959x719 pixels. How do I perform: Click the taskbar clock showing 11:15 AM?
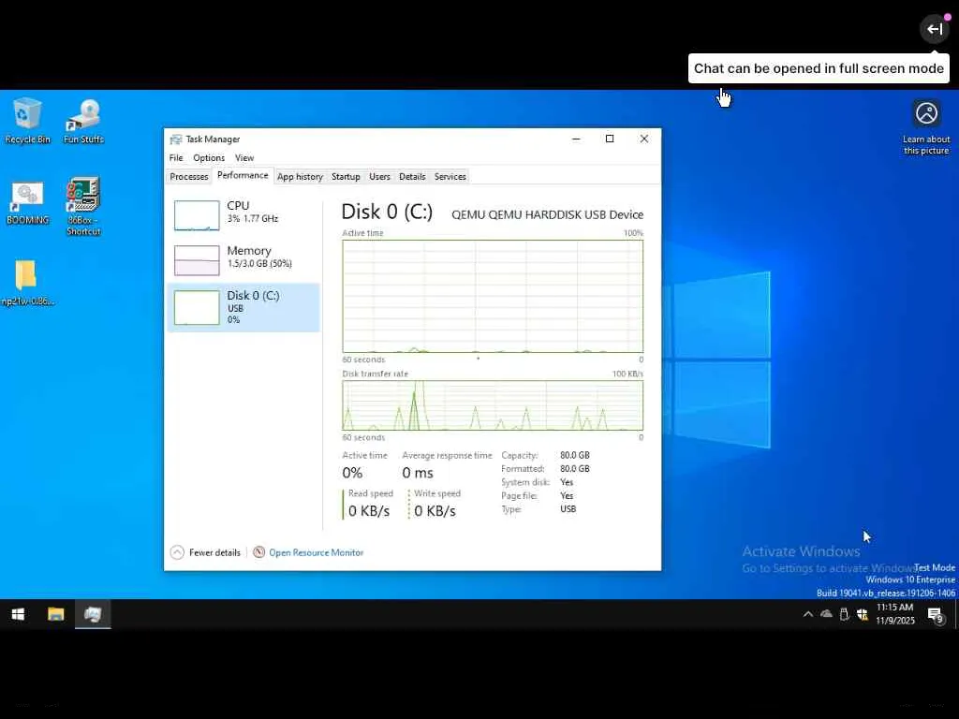coord(894,614)
